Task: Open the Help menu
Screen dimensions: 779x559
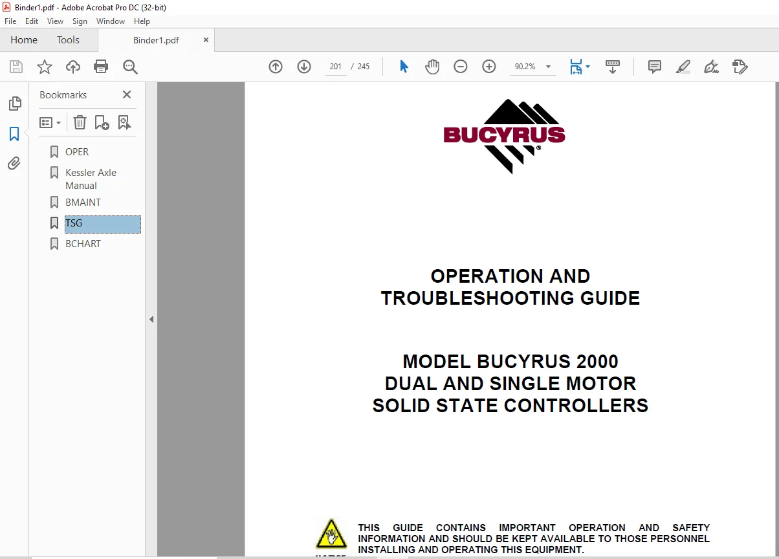Action: click(x=142, y=21)
